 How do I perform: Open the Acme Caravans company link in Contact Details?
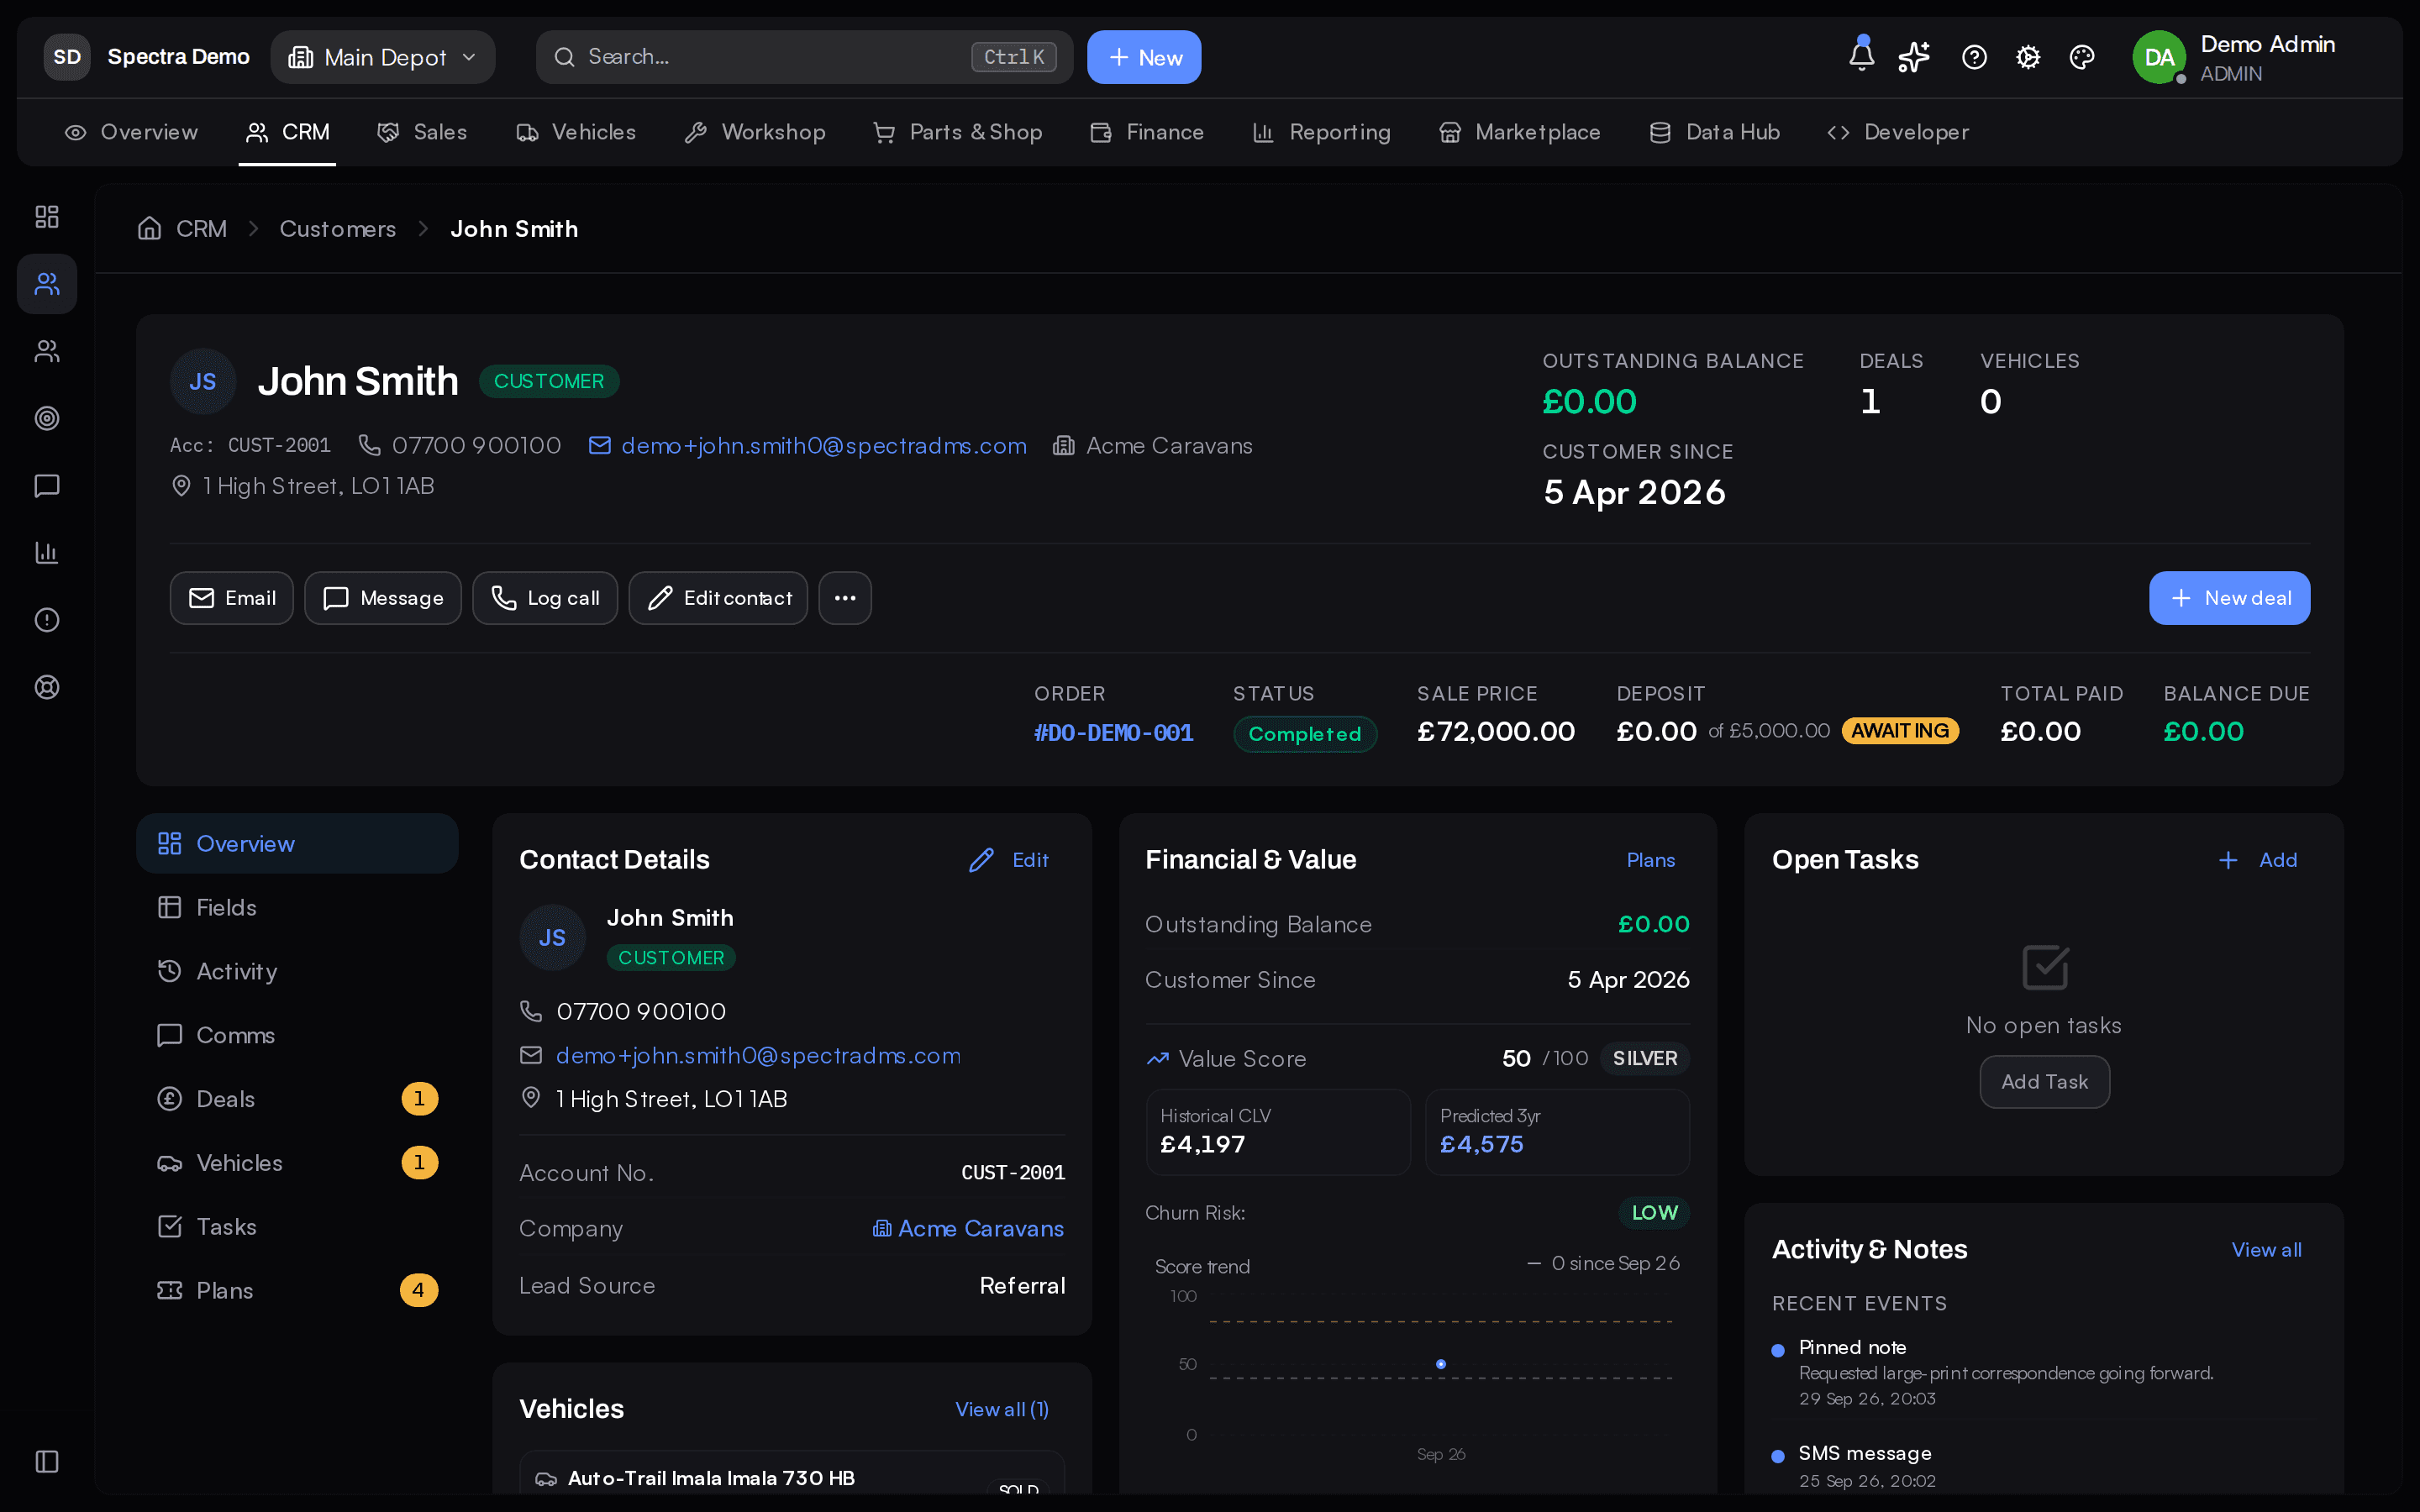click(x=968, y=1228)
